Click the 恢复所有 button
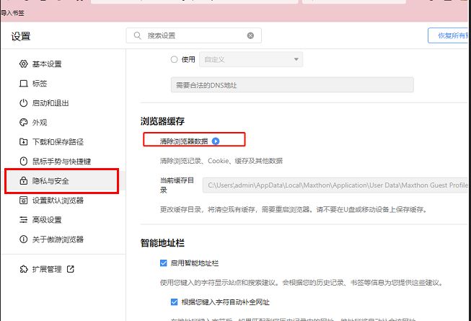 coord(449,35)
